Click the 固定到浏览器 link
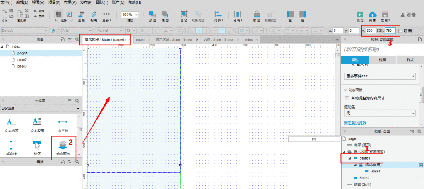Image resolution: width=424 pixels, height=189 pixels. pyautogui.click(x=355, y=123)
